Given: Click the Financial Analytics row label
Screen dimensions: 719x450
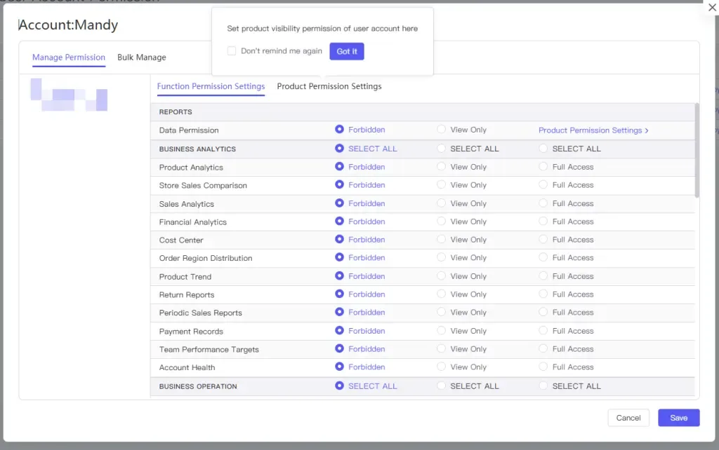Looking at the screenshot, I should 192,222.
